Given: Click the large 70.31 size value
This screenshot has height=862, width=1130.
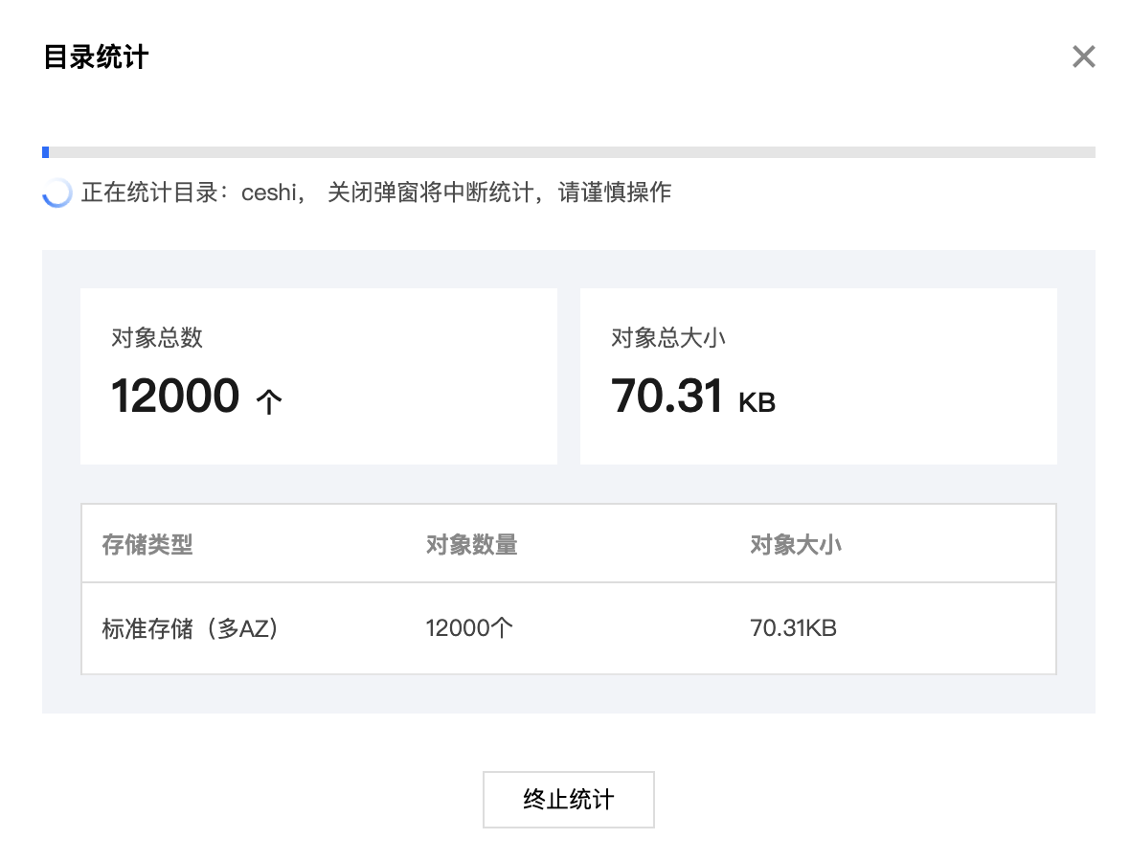Looking at the screenshot, I should pos(667,397).
